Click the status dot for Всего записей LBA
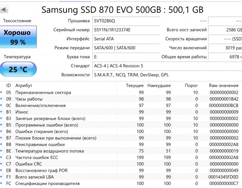Viewport: 242px width, 188px height. (x=1, y=177)
